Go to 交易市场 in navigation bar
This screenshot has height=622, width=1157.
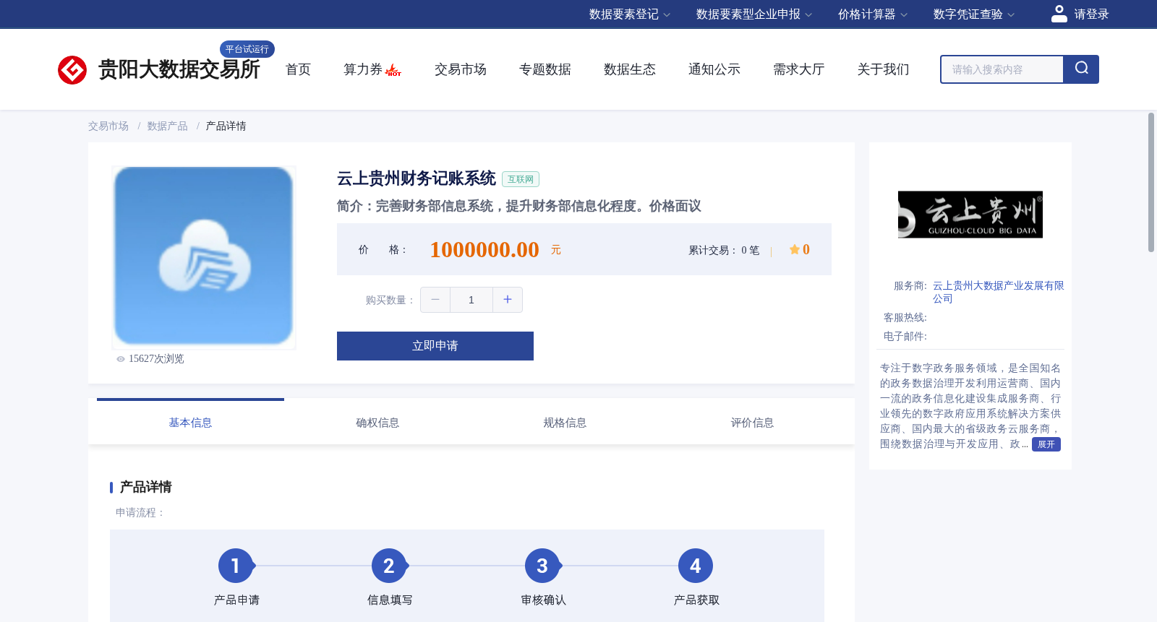[x=461, y=69]
